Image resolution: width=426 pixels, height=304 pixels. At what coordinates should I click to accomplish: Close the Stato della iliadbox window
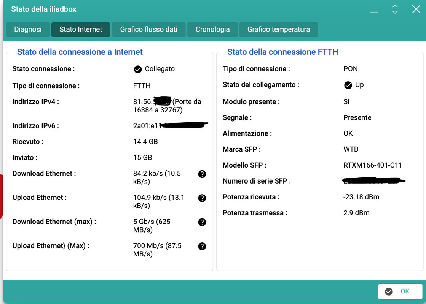pyautogui.click(x=416, y=9)
